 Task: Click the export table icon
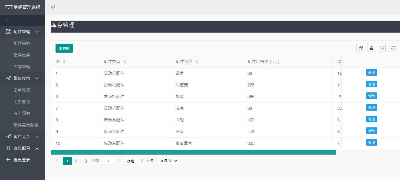371,48
